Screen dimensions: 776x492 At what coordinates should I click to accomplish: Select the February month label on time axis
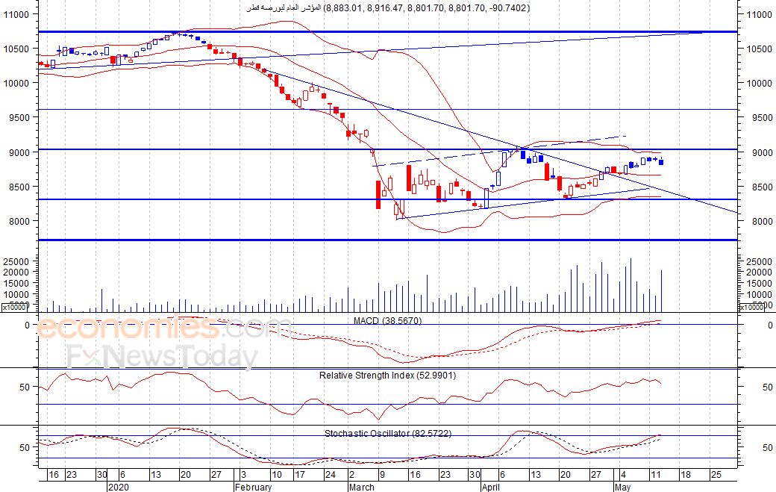tap(253, 487)
